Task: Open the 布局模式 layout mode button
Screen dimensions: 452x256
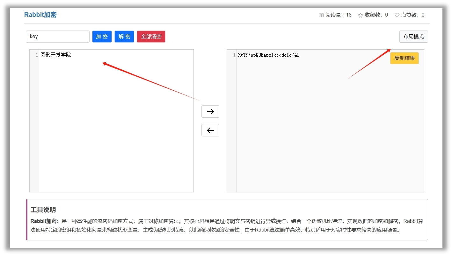Action: 413,37
